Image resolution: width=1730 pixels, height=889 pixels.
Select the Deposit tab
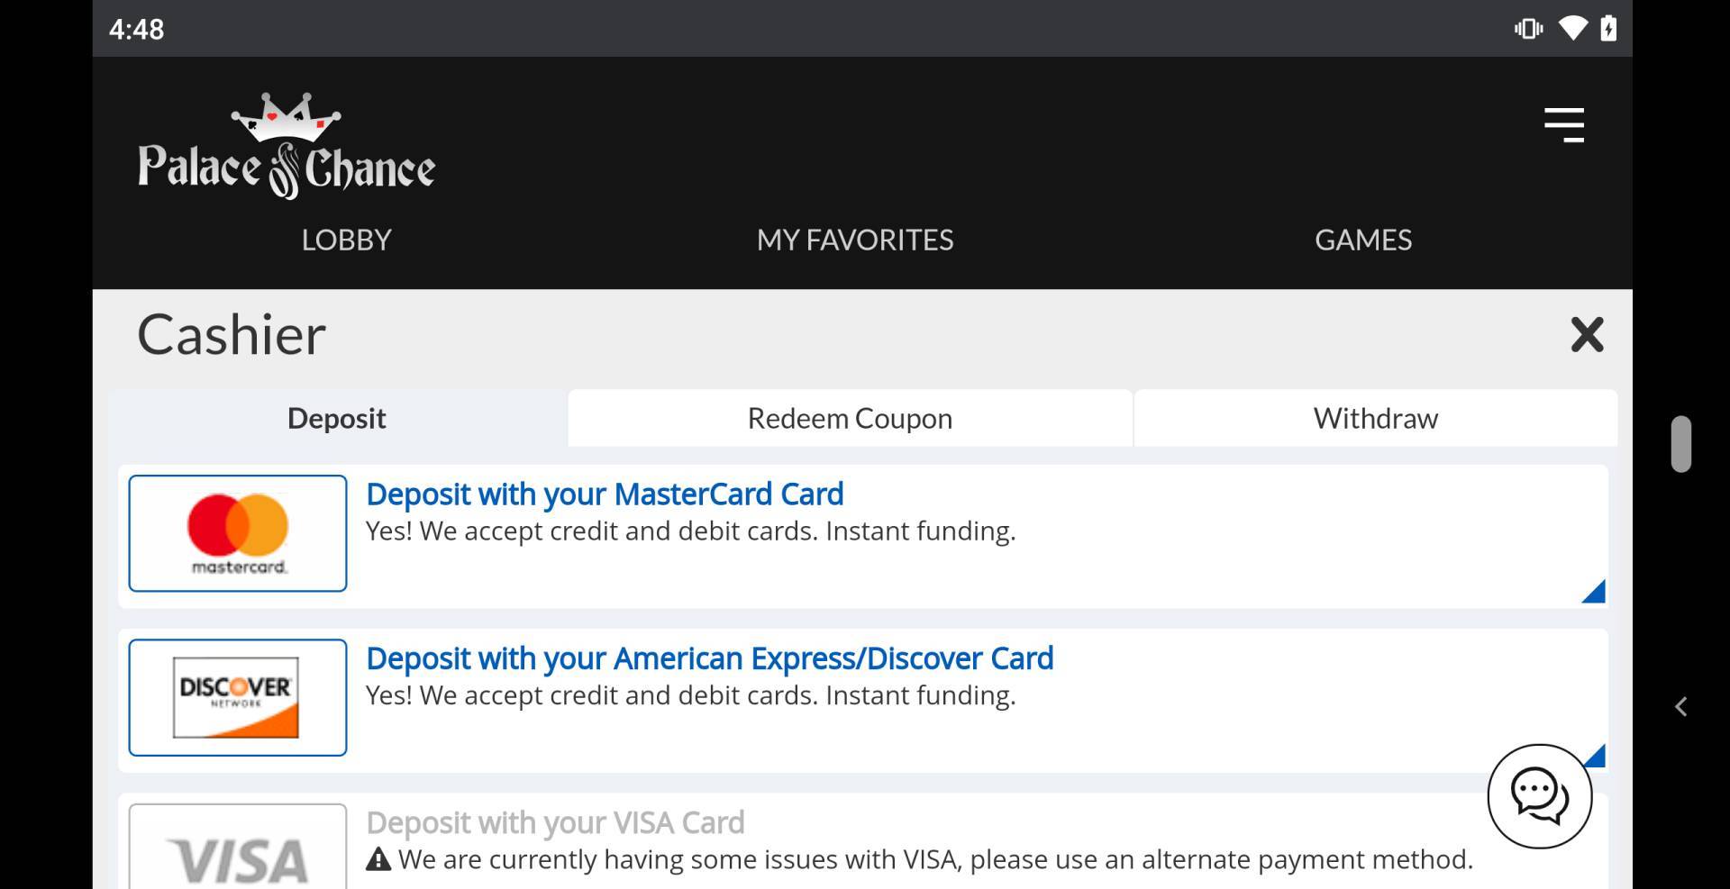point(336,418)
